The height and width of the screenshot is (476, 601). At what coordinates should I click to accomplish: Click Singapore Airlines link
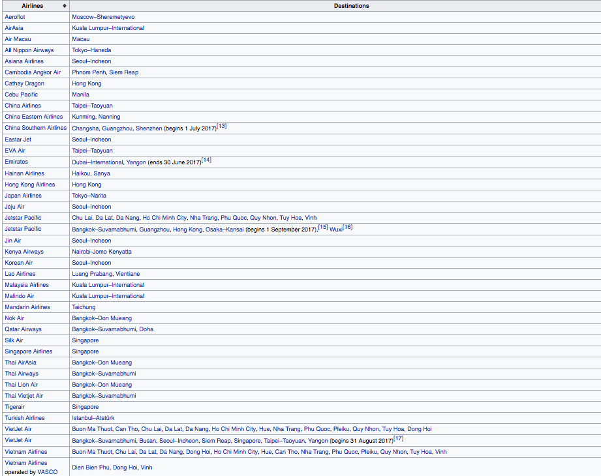tap(28, 352)
